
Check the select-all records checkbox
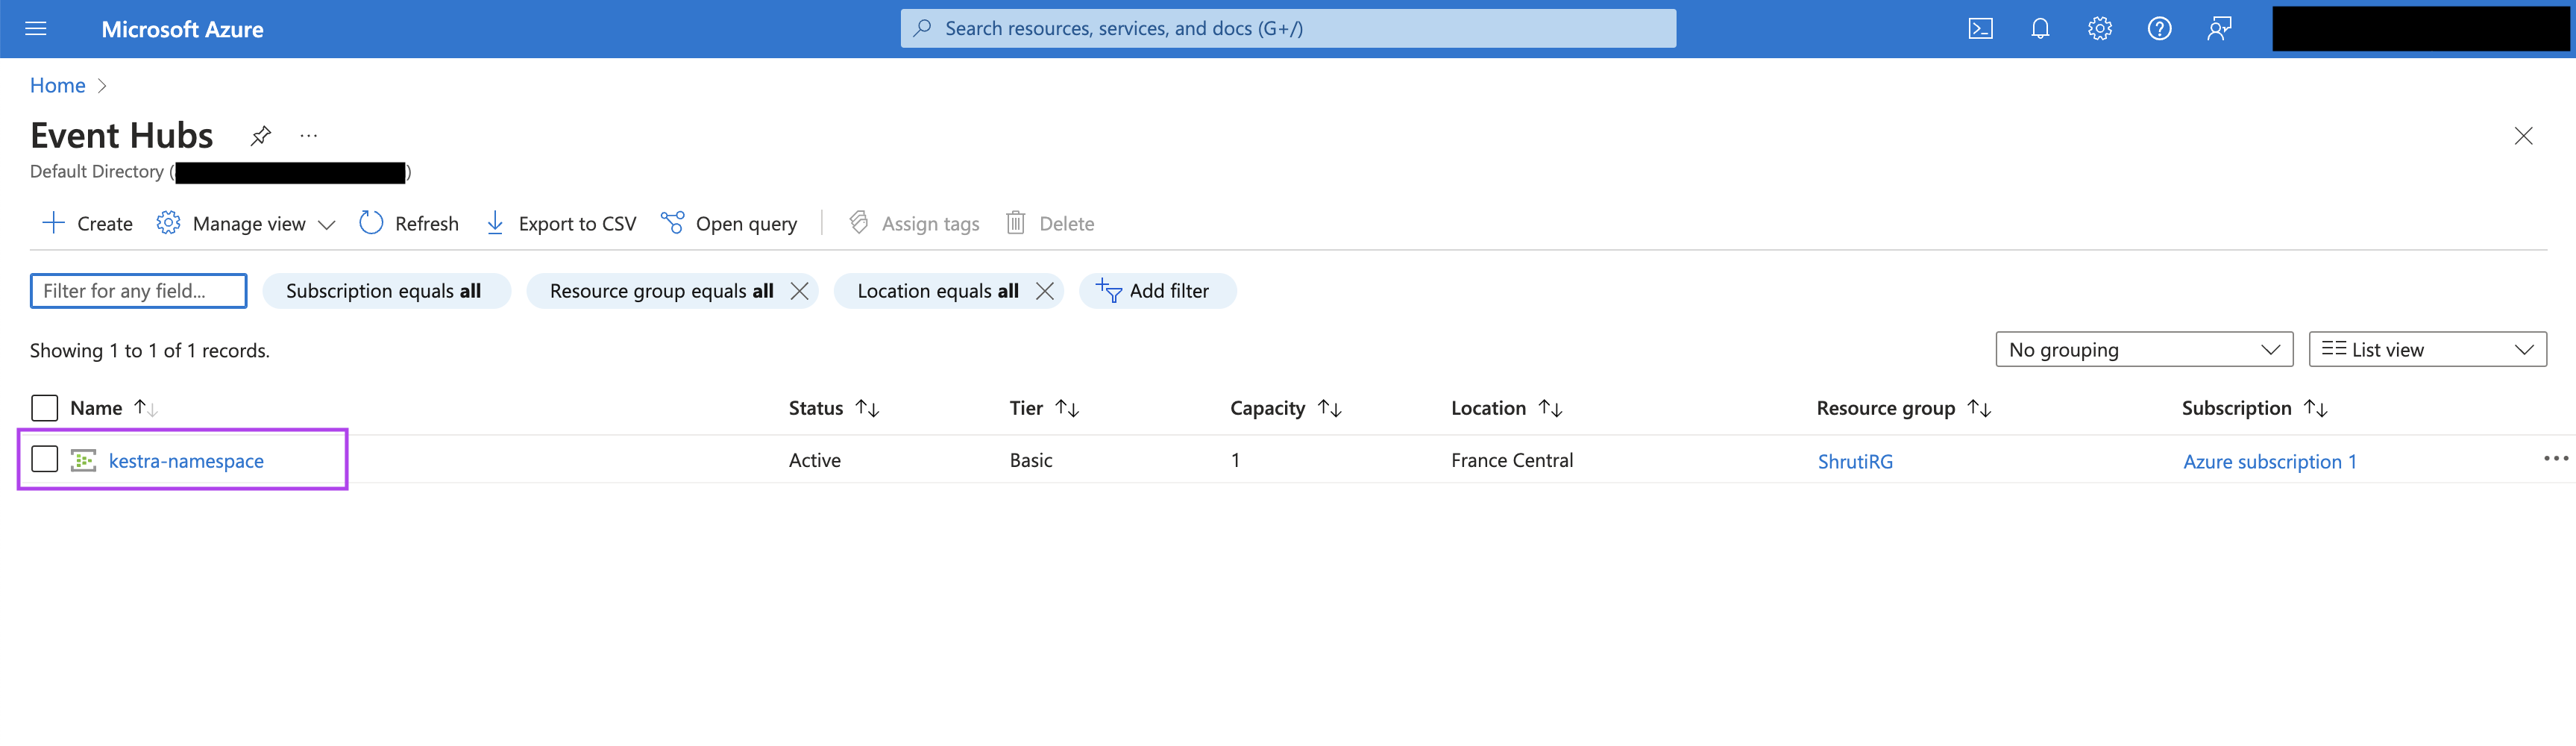point(44,407)
